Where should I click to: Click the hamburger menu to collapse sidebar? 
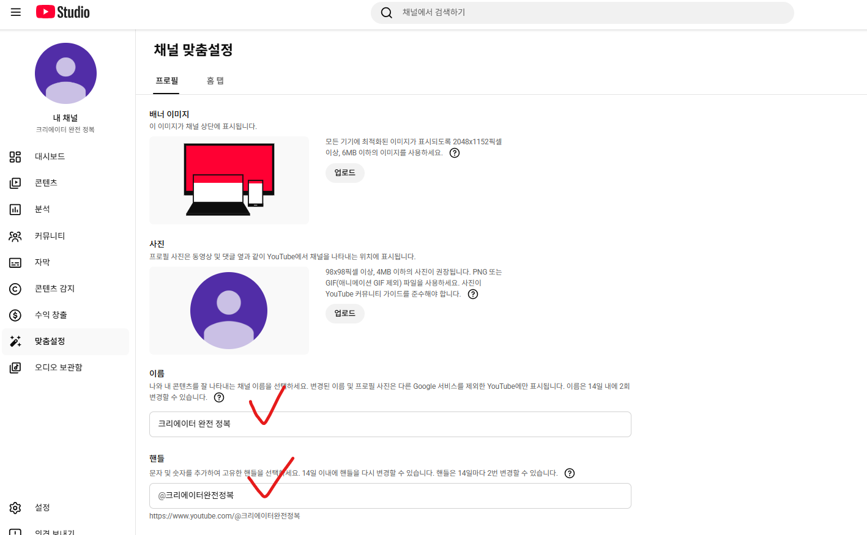(x=15, y=12)
